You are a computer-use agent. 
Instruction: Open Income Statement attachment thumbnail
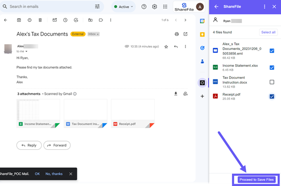[38, 113]
